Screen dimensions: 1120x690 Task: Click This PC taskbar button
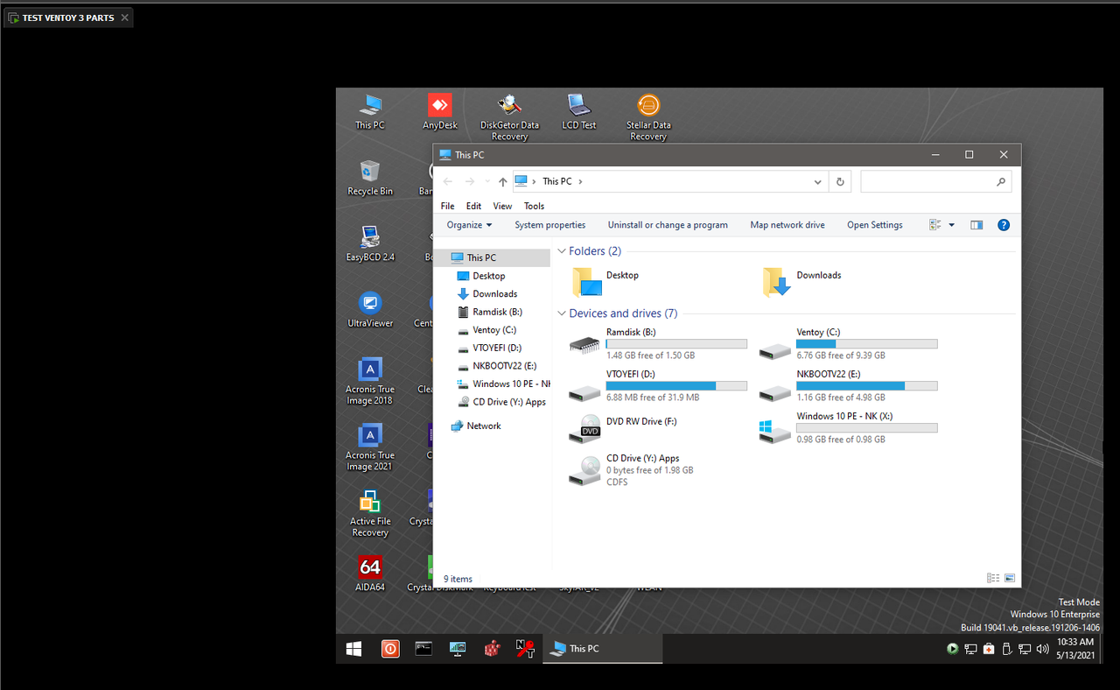(x=603, y=649)
